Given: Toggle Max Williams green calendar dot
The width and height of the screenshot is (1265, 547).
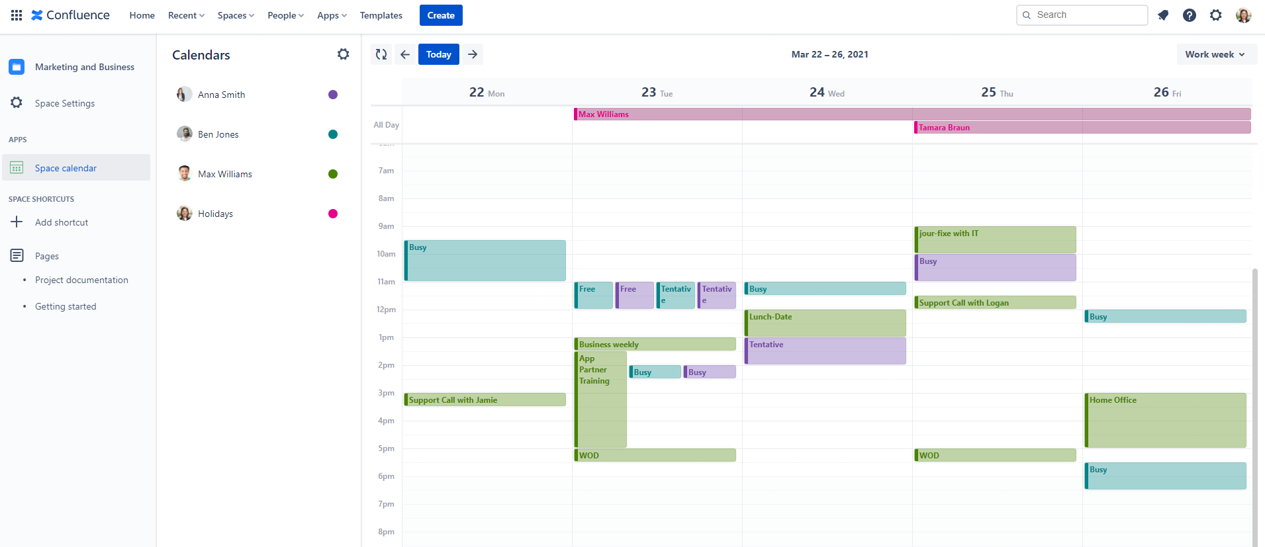Looking at the screenshot, I should 333,174.
